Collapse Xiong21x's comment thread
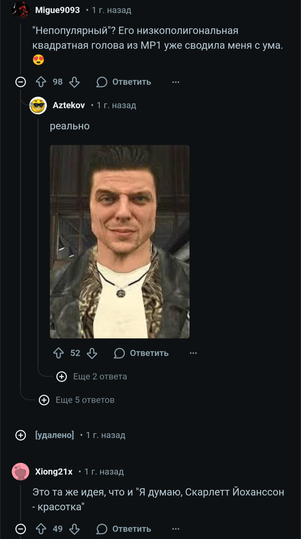The width and height of the screenshot is (301, 539). (x=21, y=529)
